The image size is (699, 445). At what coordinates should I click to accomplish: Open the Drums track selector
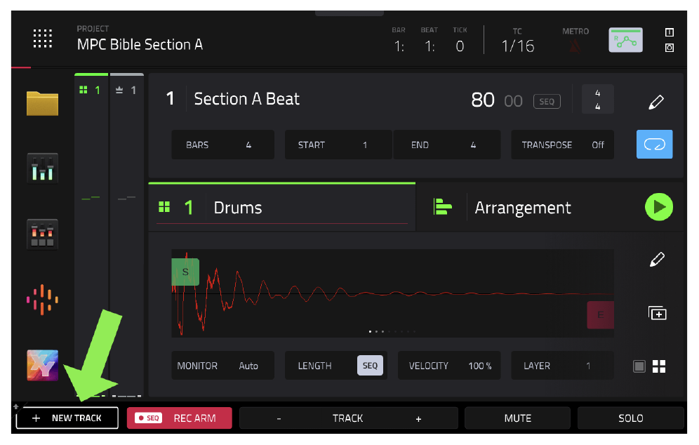pos(282,208)
